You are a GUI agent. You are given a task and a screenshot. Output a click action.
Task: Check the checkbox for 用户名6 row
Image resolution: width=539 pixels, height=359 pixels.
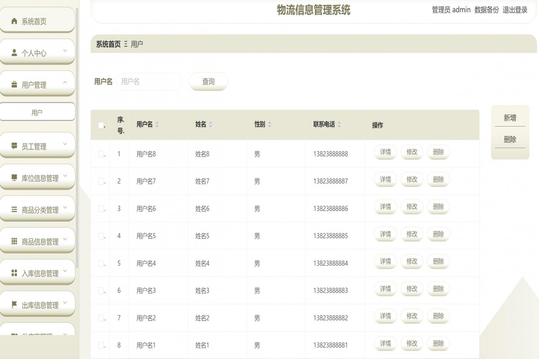point(101,208)
